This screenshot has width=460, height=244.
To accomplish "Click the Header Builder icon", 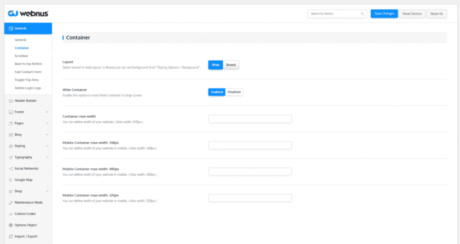I will (11, 101).
